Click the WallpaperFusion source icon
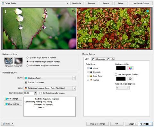The image size is (154, 127). [26, 78]
